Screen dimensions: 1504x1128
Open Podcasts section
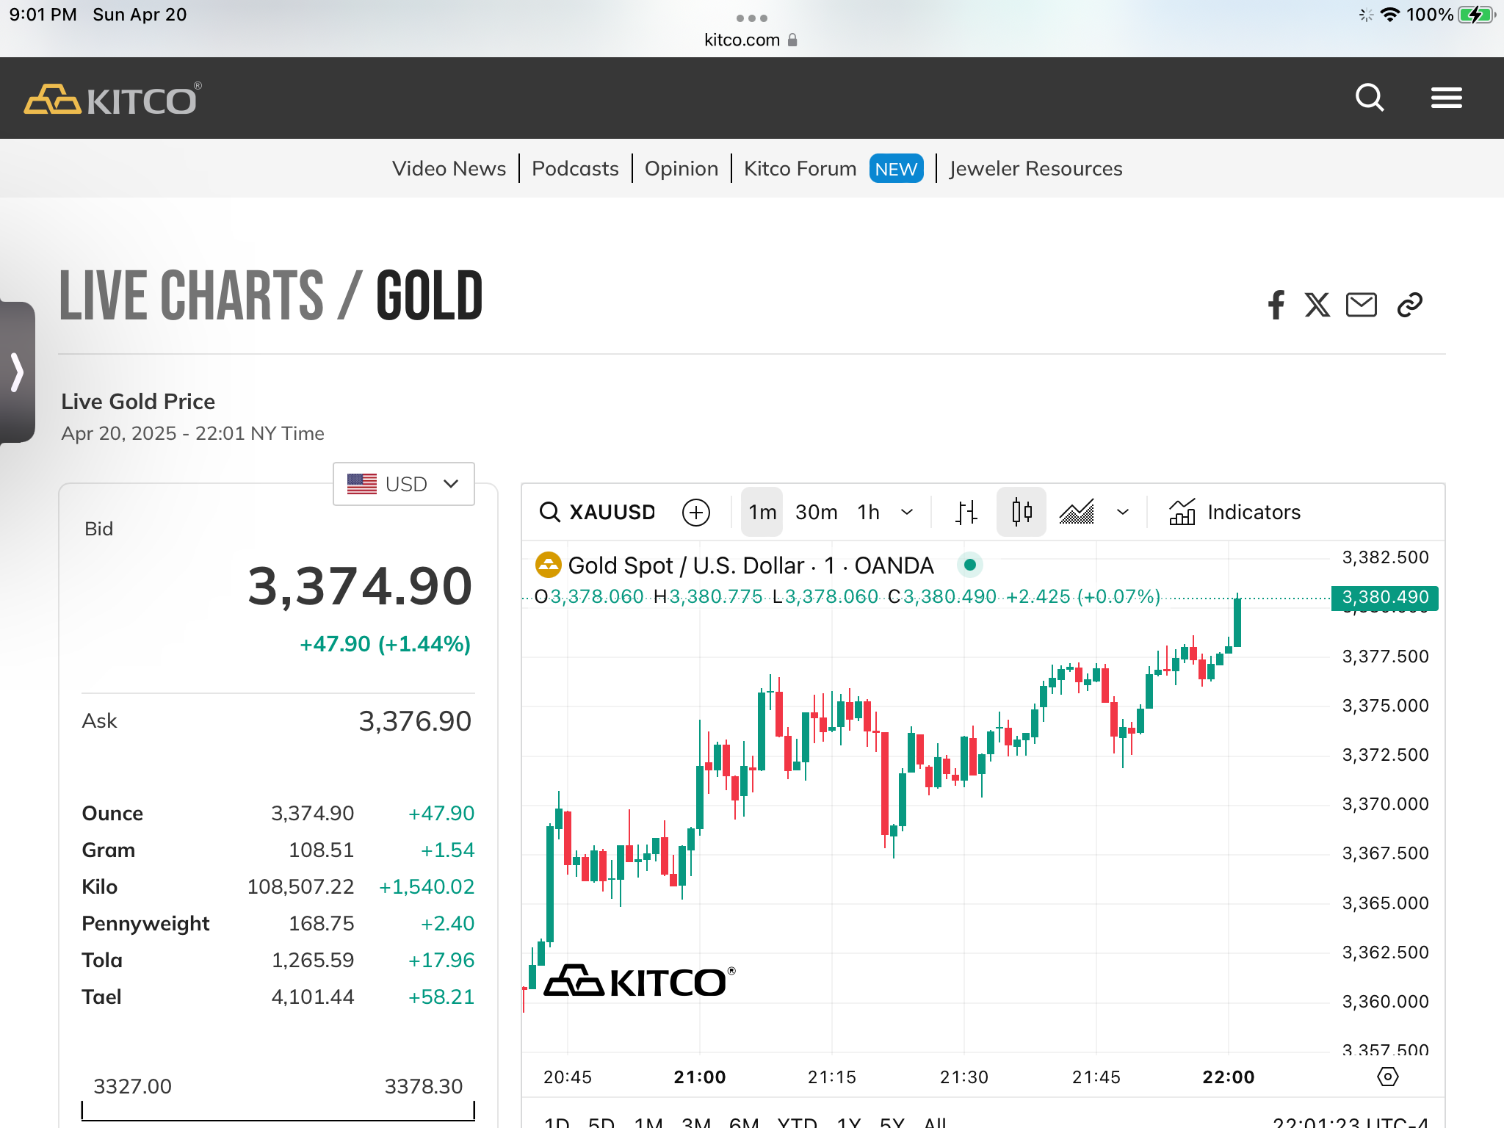click(x=575, y=168)
